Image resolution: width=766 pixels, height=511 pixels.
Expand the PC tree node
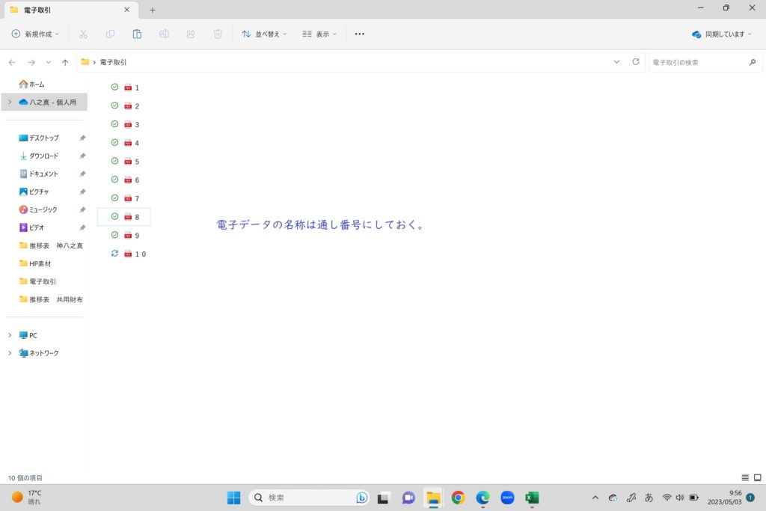(x=10, y=335)
